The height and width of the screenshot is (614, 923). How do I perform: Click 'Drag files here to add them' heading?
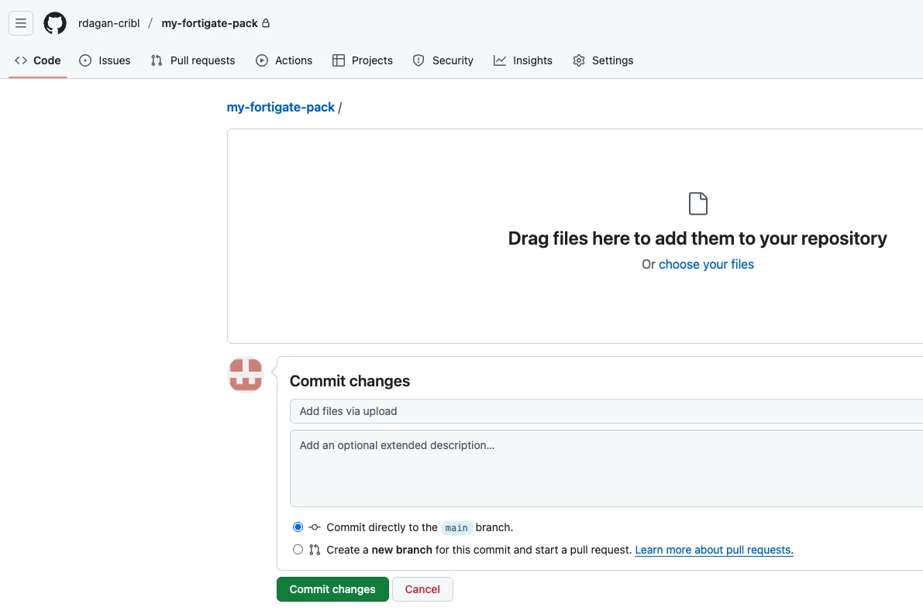697,238
